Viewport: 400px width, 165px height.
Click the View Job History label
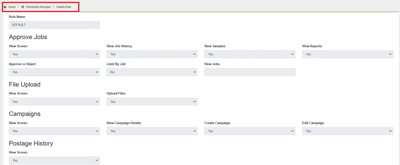tap(119, 46)
